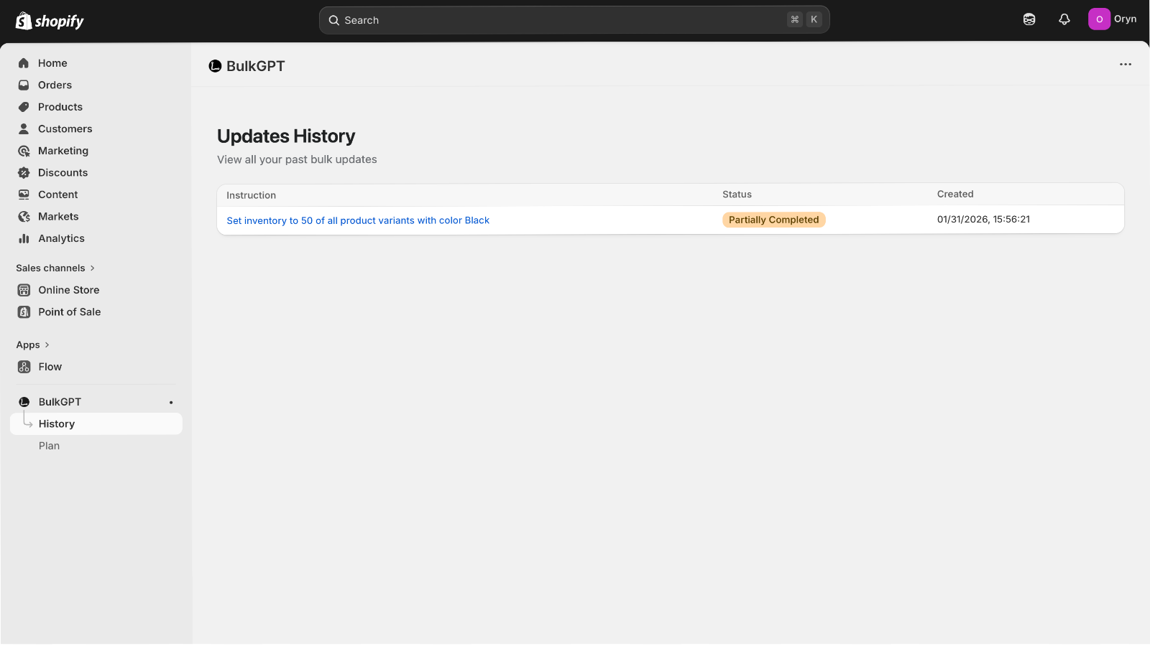Click the Products tag icon
This screenshot has width=1150, height=646.
pos(24,107)
